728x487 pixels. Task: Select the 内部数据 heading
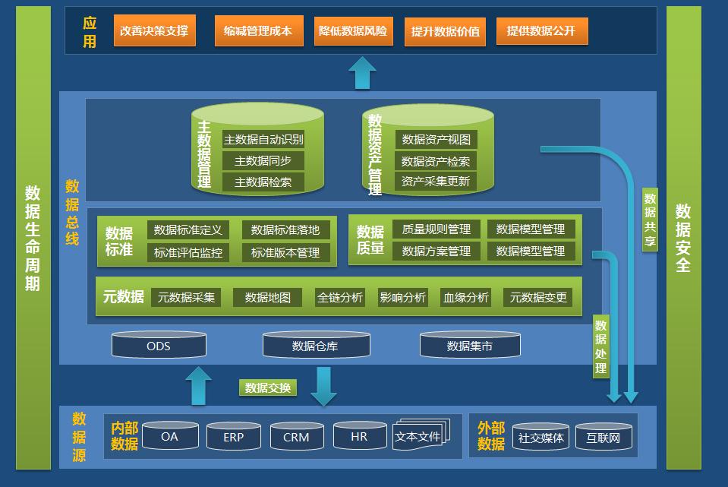click(124, 435)
